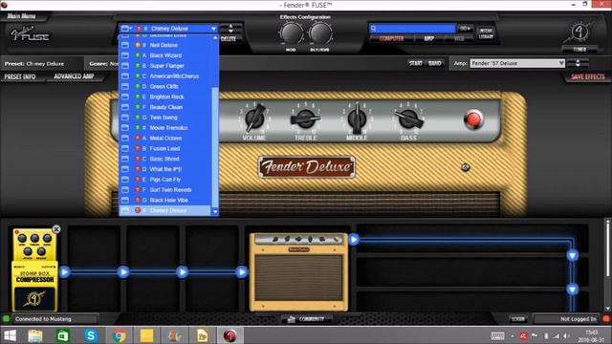The height and width of the screenshot is (344, 612).
Task: Switch to the Amp tab
Action: [x=429, y=38]
